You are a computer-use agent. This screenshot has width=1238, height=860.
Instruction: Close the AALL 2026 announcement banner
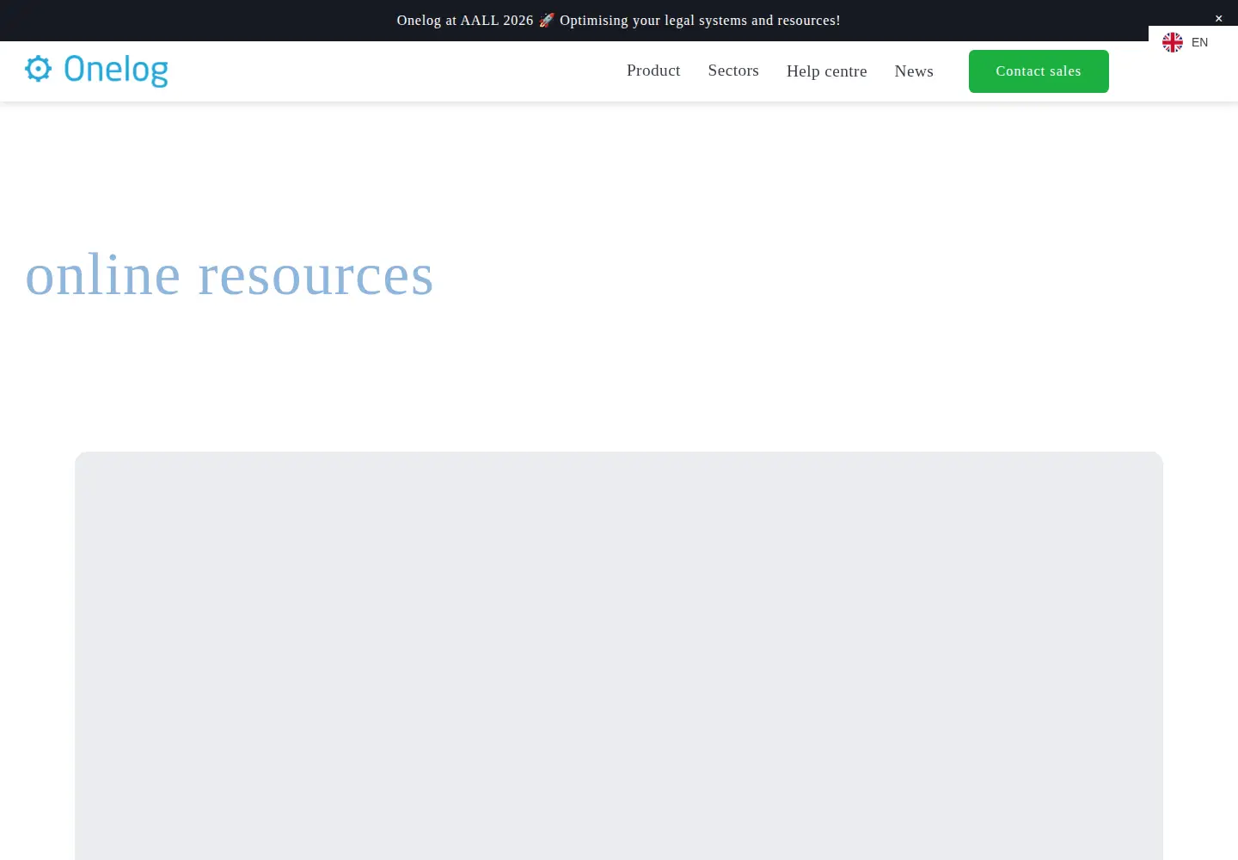1218,18
